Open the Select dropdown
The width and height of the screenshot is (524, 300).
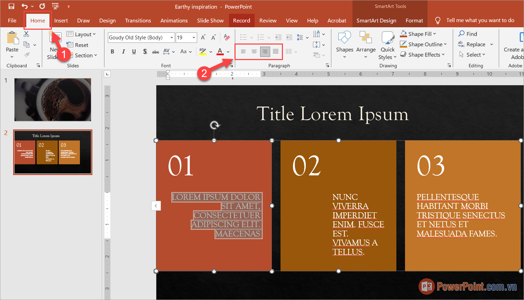click(472, 55)
